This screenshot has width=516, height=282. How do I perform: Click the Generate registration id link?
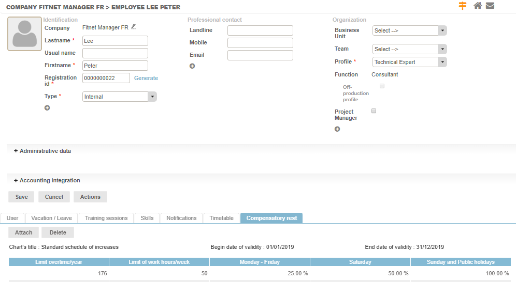pyautogui.click(x=146, y=78)
